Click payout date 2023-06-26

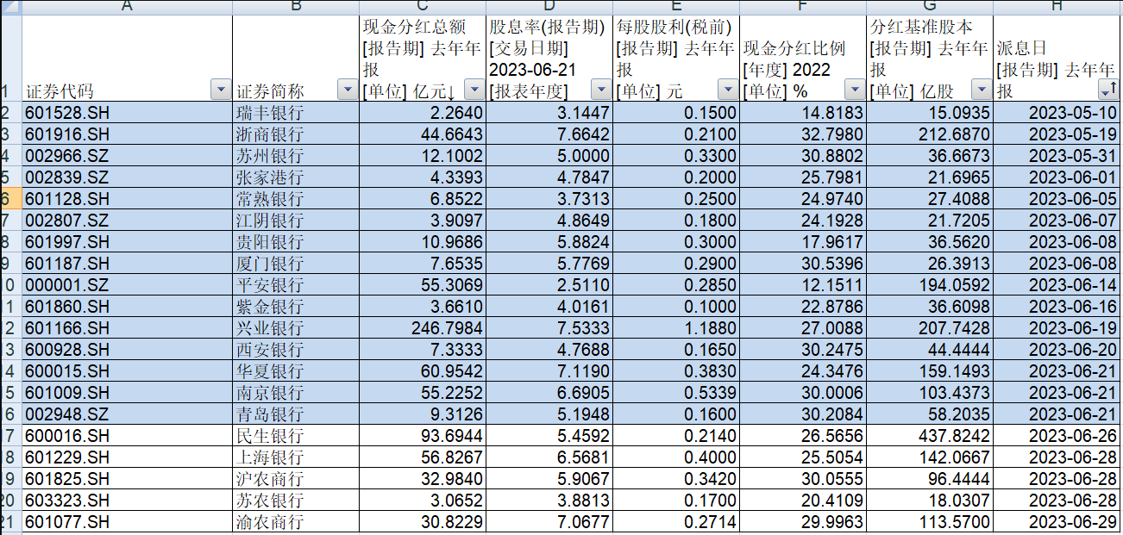(x=1057, y=435)
